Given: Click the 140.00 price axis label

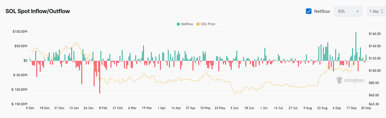Looking at the screenshot, I should click(375, 46).
